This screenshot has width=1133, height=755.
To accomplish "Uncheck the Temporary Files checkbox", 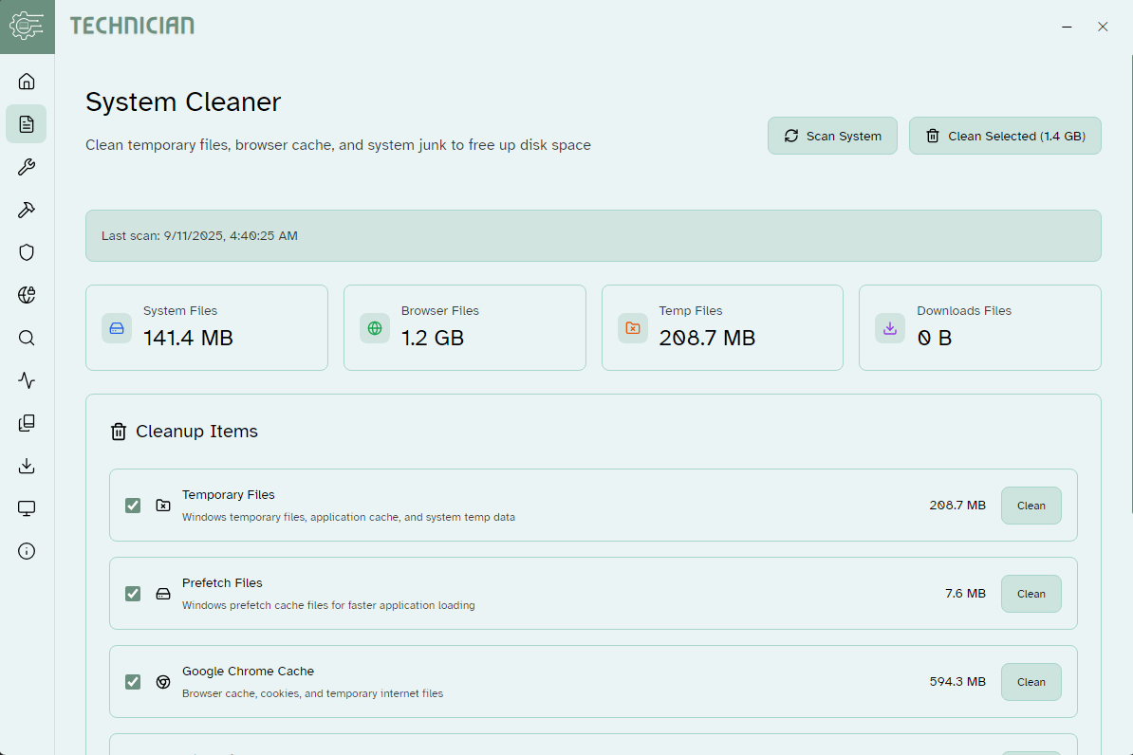I will coord(133,506).
